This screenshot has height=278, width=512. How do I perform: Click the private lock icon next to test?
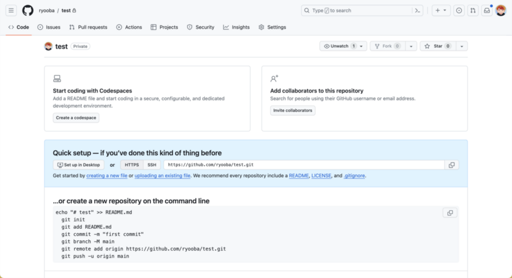click(x=74, y=10)
